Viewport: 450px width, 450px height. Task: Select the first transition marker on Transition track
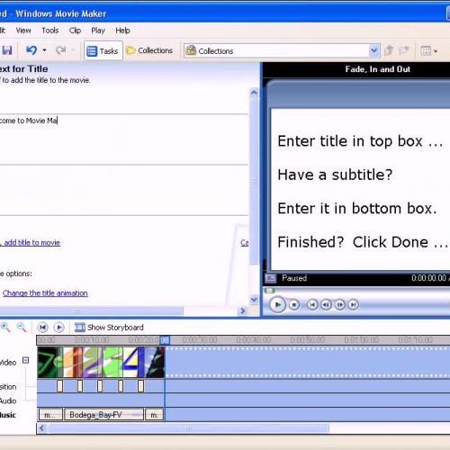60,386
